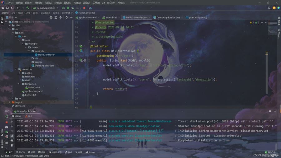
Task: Select index.html in templates folder
Action: [x=34, y=88]
